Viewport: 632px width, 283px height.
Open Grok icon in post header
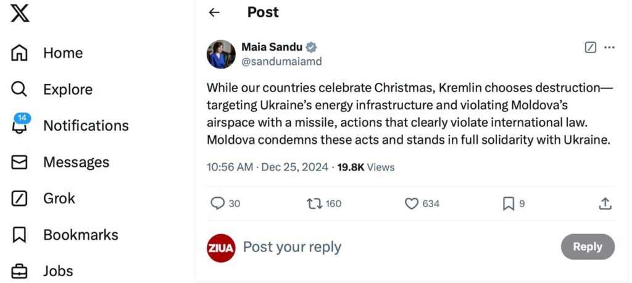pyautogui.click(x=590, y=48)
